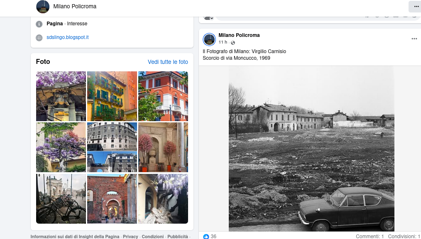Open the black-and-white via Moncucco photo

click(311, 148)
